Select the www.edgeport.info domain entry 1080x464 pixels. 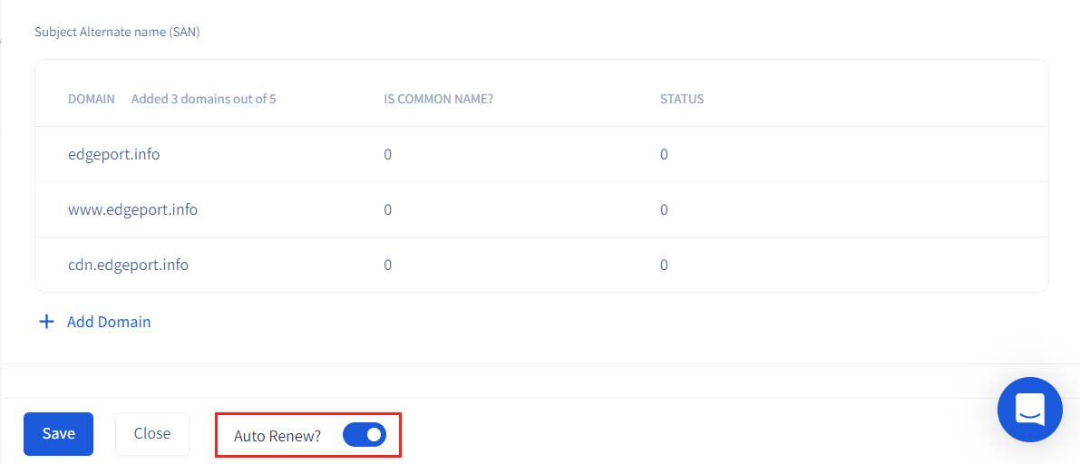[132, 209]
